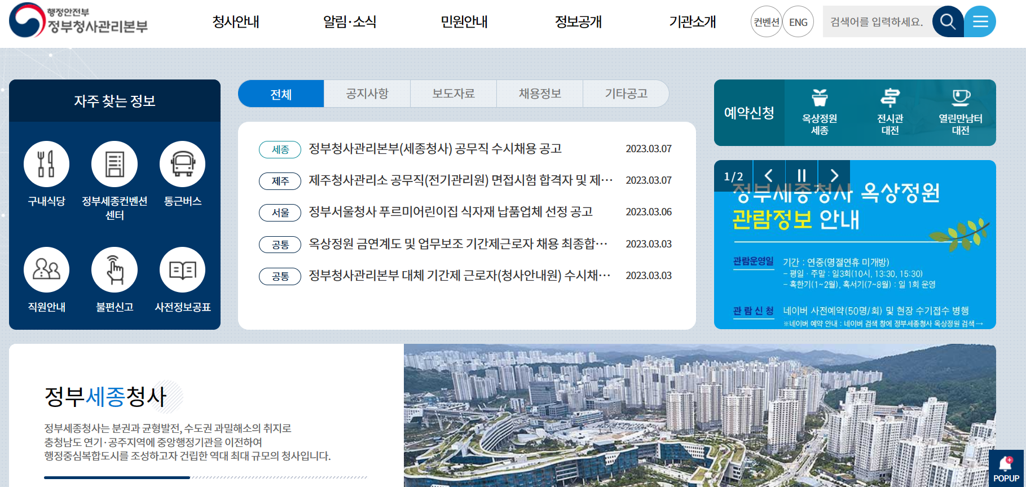Open the 정보공개 main menu
Image resolution: width=1026 pixels, height=487 pixels.
pyautogui.click(x=578, y=22)
